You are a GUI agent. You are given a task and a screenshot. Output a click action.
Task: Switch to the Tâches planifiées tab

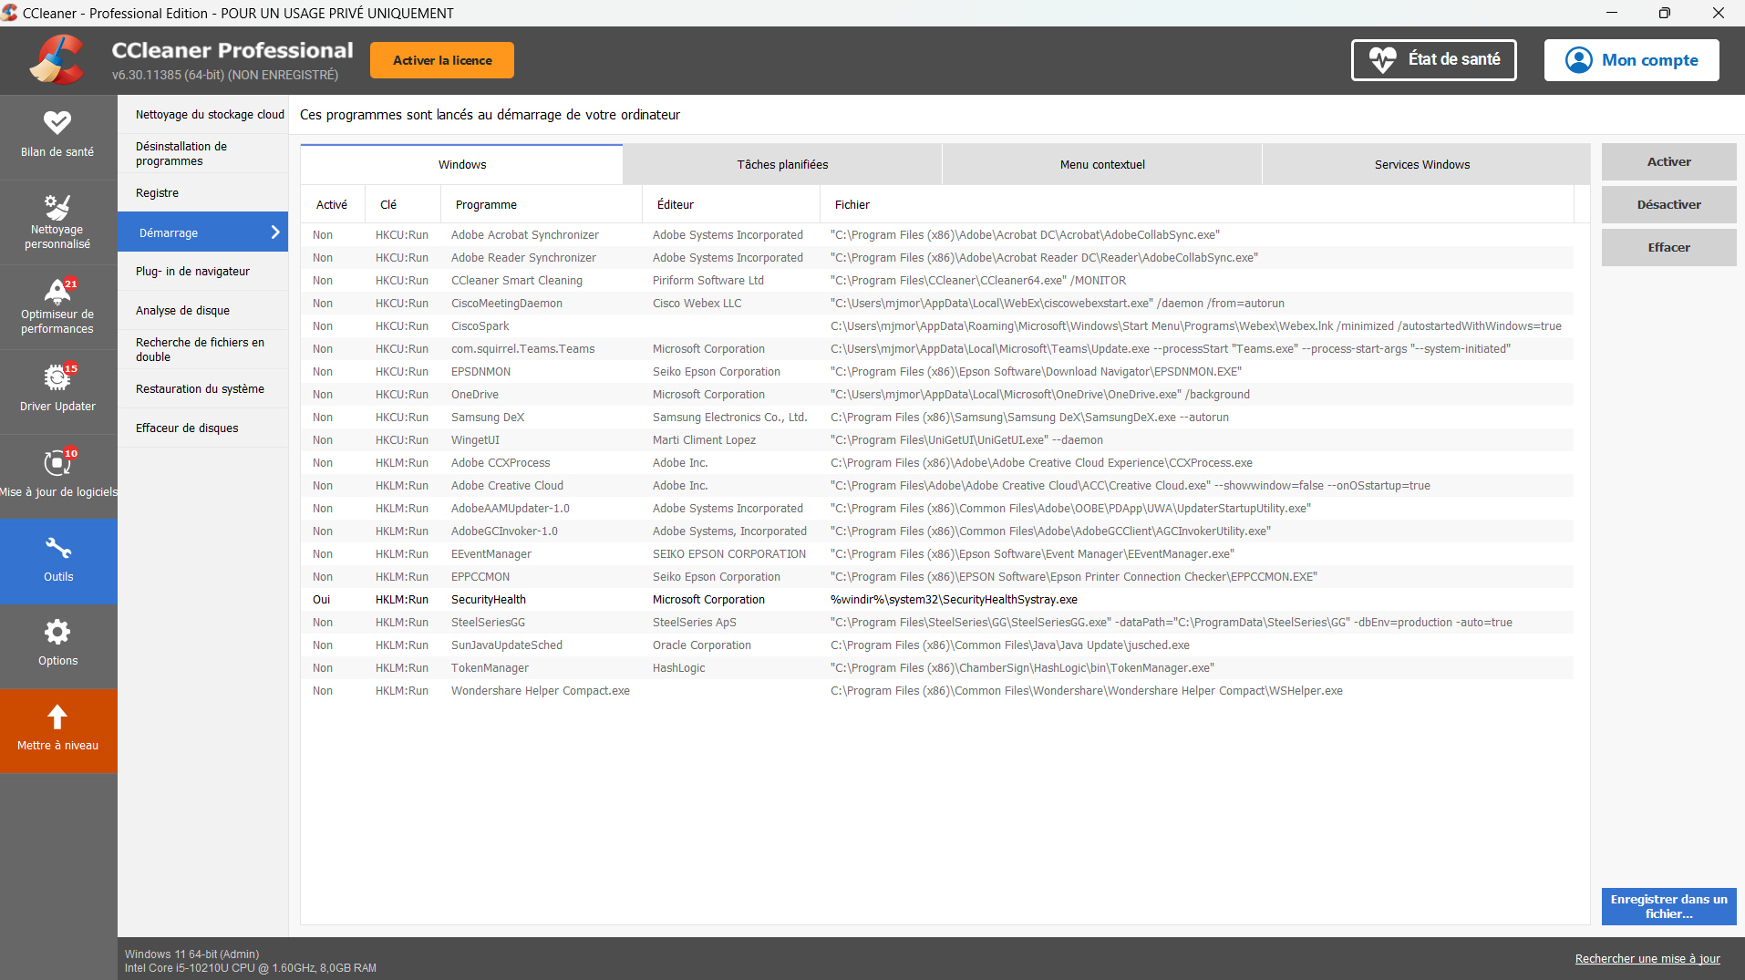(x=782, y=165)
